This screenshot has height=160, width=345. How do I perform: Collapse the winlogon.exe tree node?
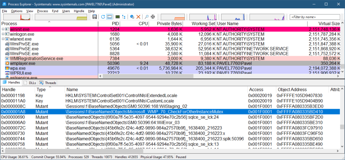pyautogui.click(x=3, y=34)
